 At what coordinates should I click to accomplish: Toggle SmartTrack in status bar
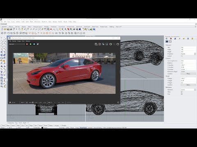pyautogui.click(x=83, y=128)
